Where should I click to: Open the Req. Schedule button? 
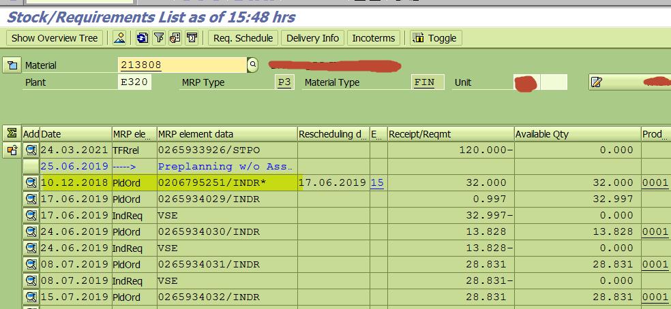click(243, 38)
